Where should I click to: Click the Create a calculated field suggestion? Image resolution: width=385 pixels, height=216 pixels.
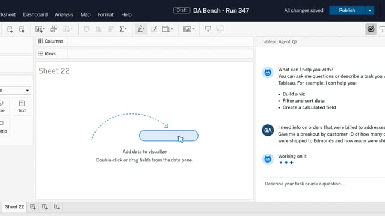click(x=309, y=107)
